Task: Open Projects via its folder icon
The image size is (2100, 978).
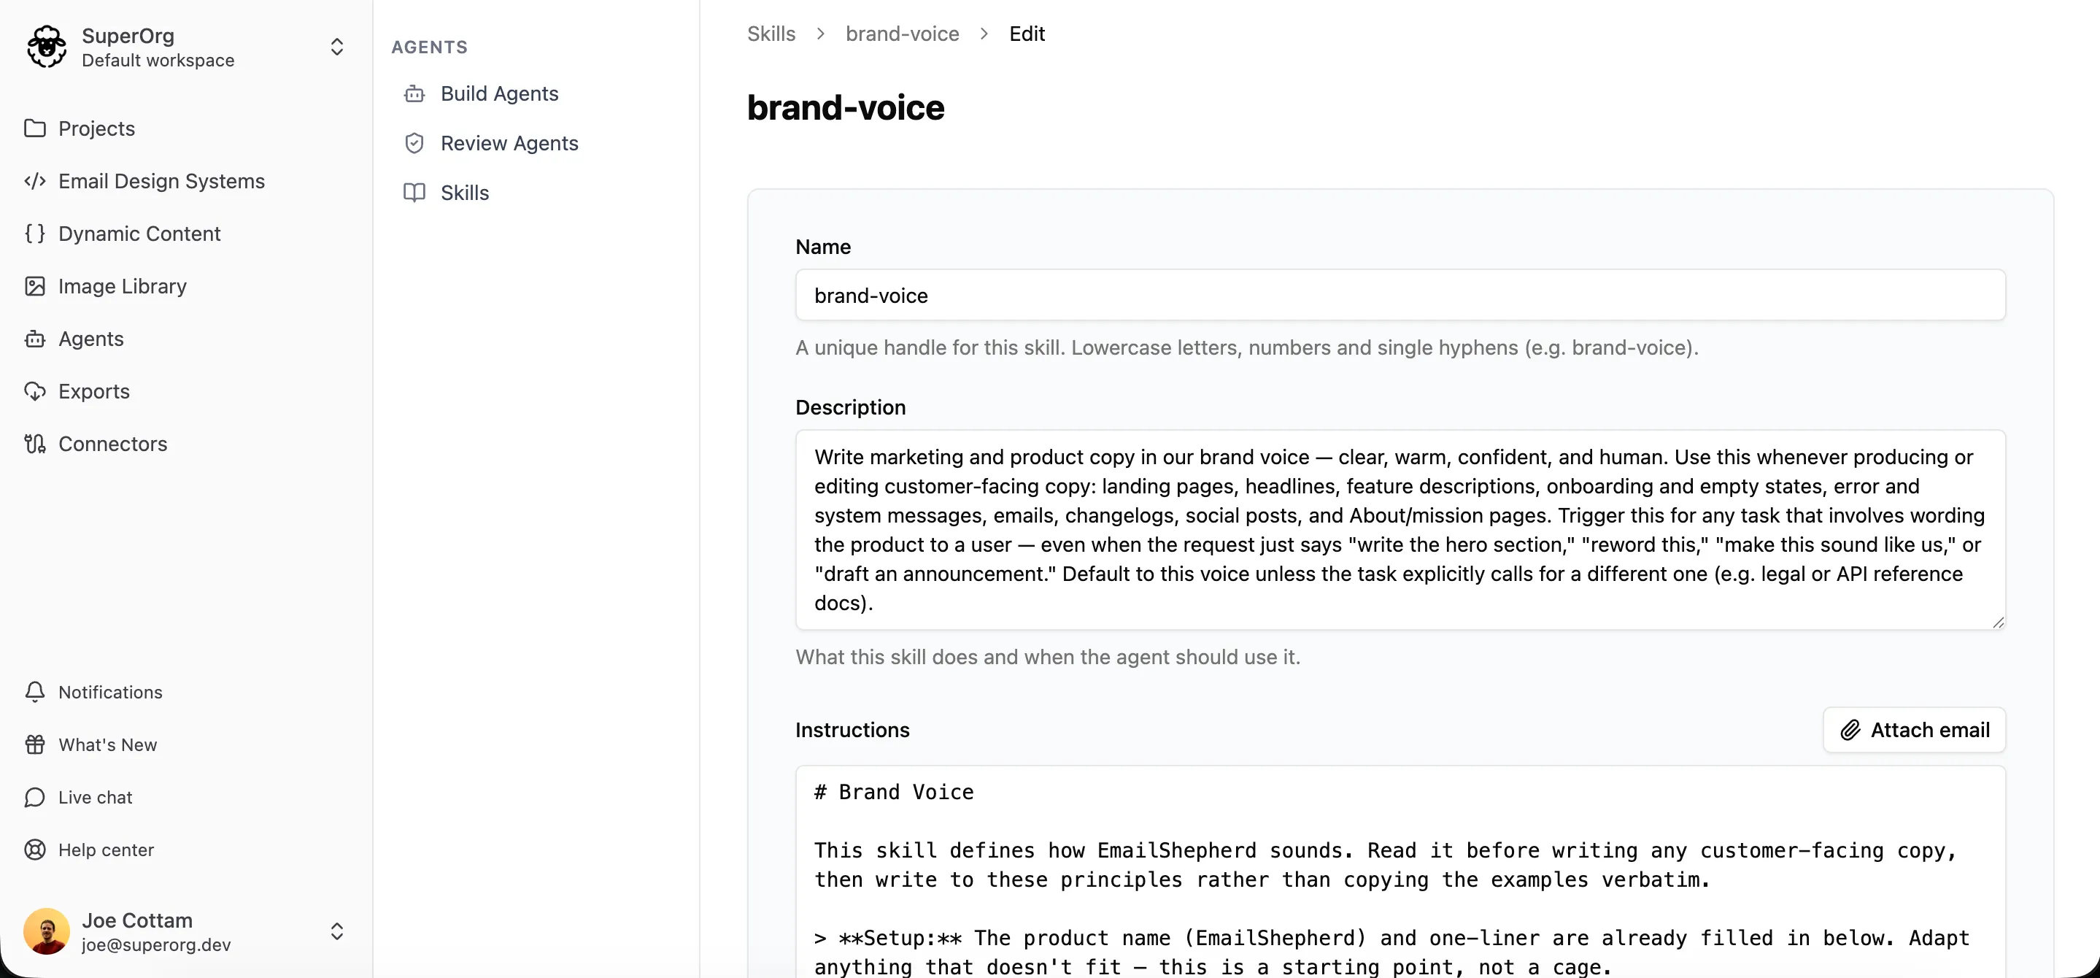Action: (x=35, y=128)
